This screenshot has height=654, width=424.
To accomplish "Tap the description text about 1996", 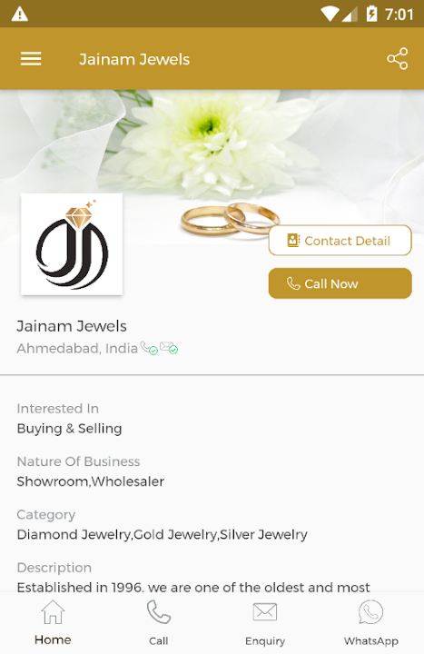I will coord(193,587).
